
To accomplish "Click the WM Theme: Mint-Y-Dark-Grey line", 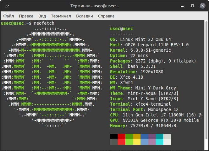I will (x=143, y=88).
